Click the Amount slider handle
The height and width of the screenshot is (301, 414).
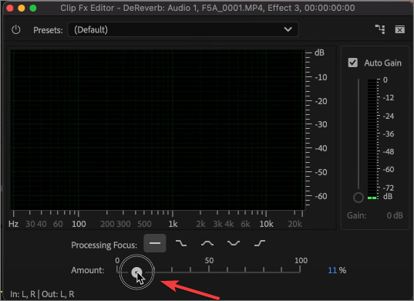(136, 272)
